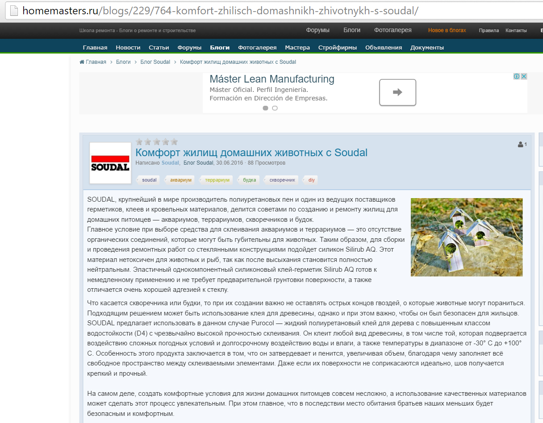Image resolution: width=543 pixels, height=423 pixels.
Task: Go to Форумы in blue navigation bar
Action: (x=190, y=47)
